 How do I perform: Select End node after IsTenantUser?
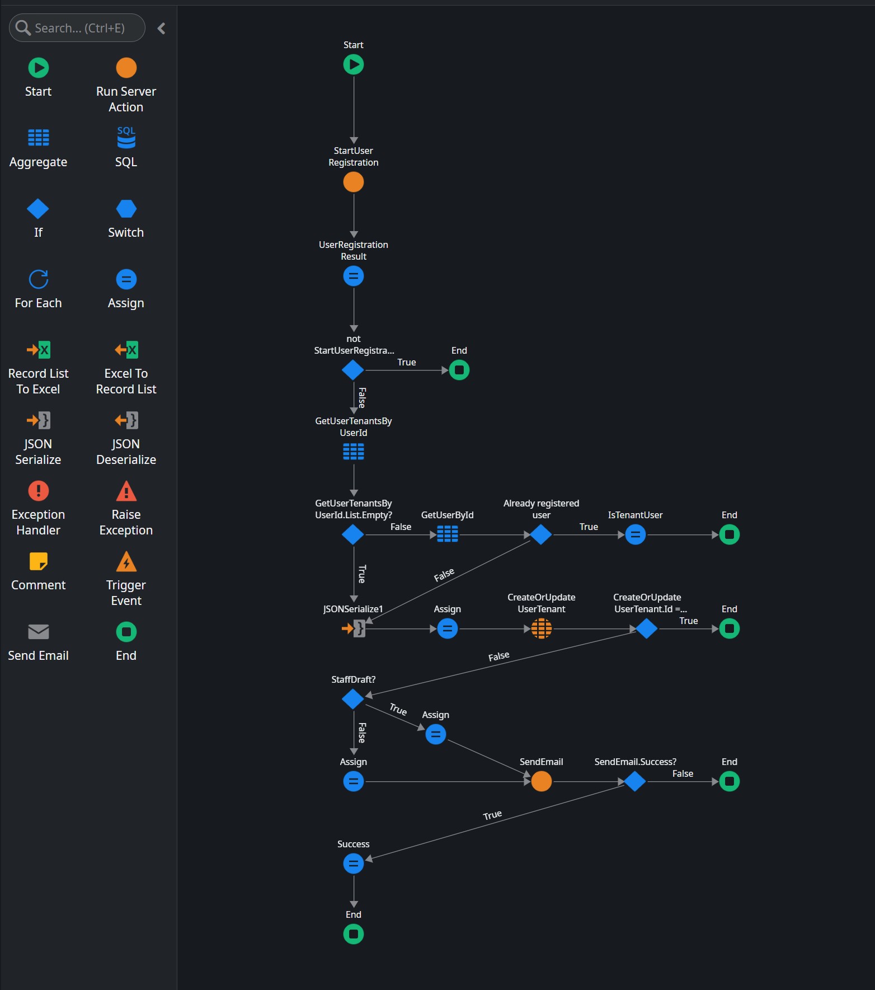730,535
